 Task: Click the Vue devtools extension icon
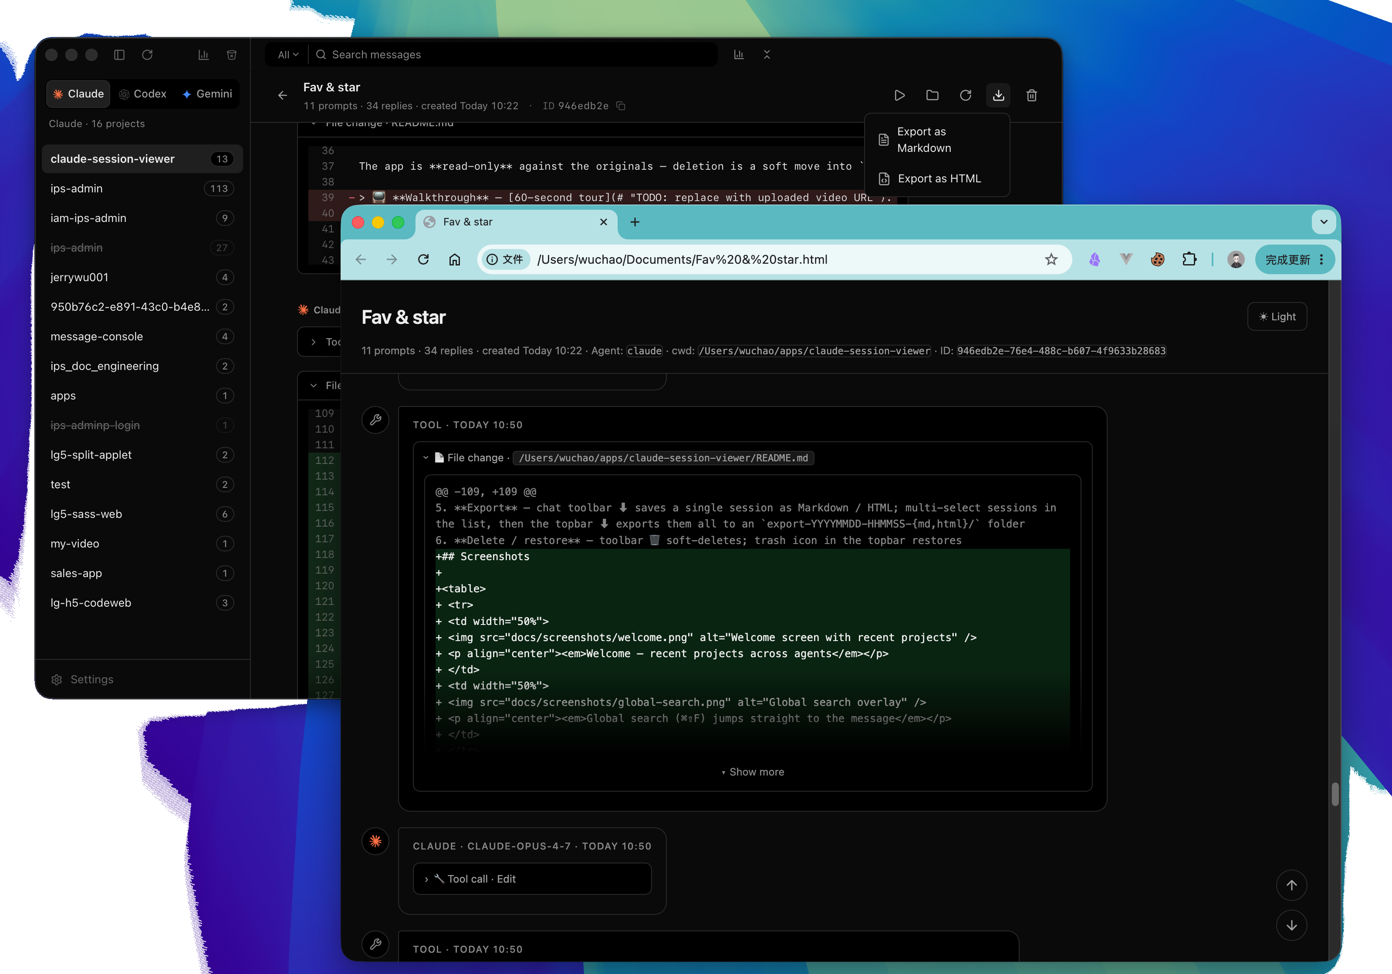[1126, 259]
